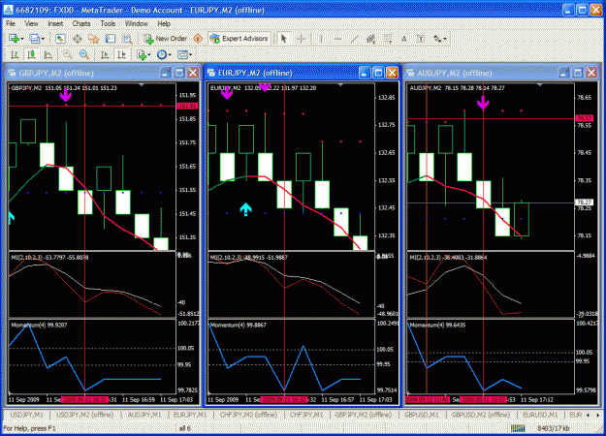Switch to the GBPUSD,M2 (offline) tab

481,415
